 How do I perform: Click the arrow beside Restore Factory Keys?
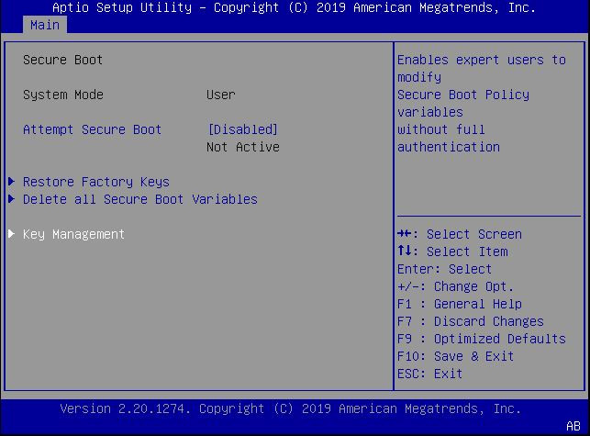click(11, 182)
